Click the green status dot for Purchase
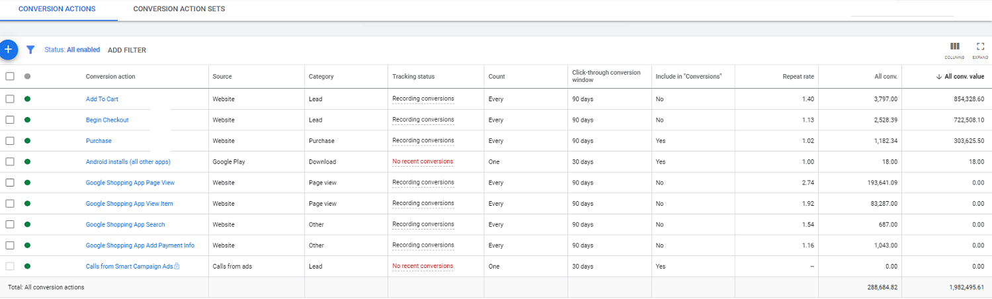 27,141
